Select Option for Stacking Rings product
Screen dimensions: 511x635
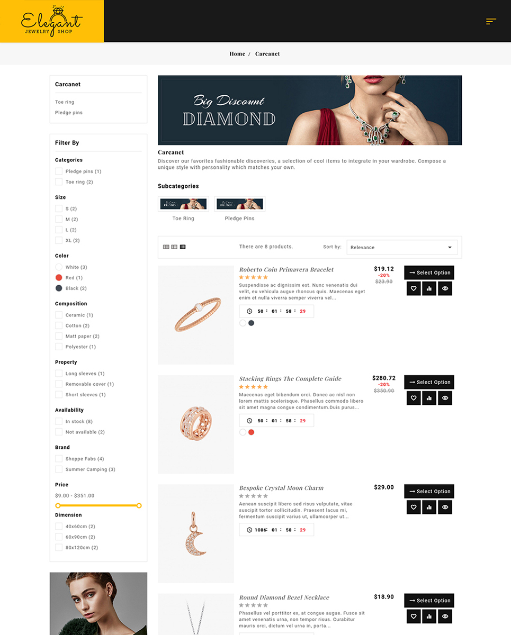point(429,382)
